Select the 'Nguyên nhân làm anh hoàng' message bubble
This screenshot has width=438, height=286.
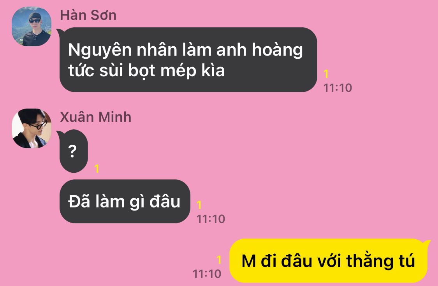188,60
